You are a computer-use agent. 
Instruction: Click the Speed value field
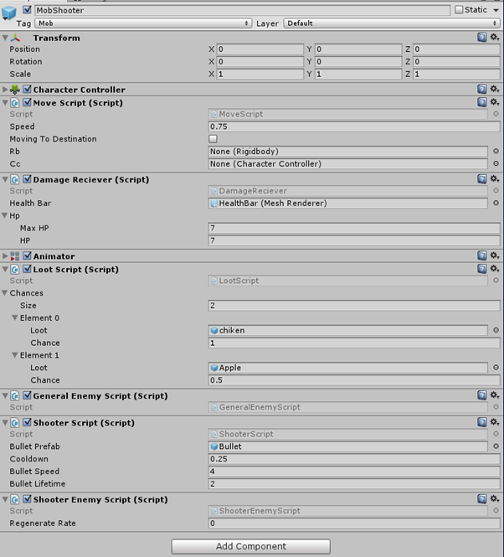point(354,126)
